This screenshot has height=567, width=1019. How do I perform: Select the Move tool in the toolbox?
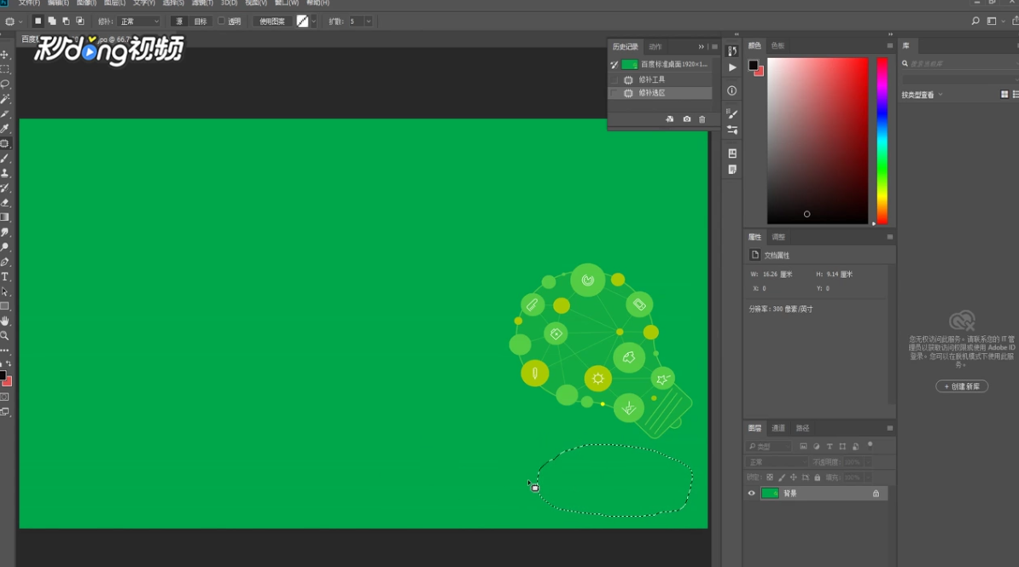point(5,55)
